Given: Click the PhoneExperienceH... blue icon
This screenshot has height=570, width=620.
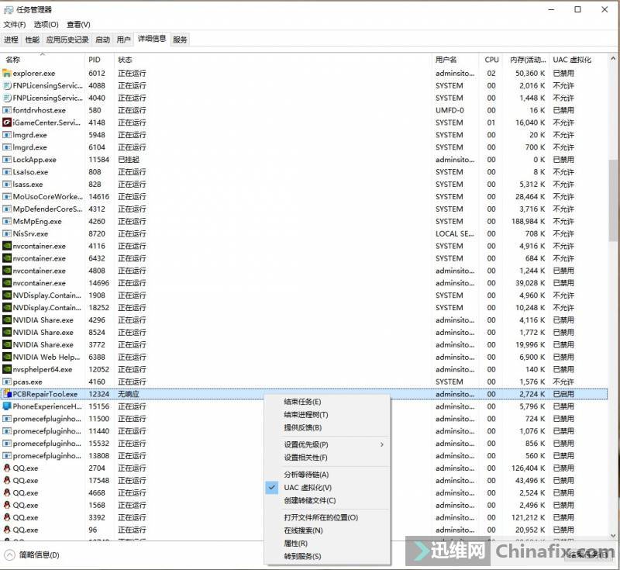Looking at the screenshot, I should pos(7,406).
